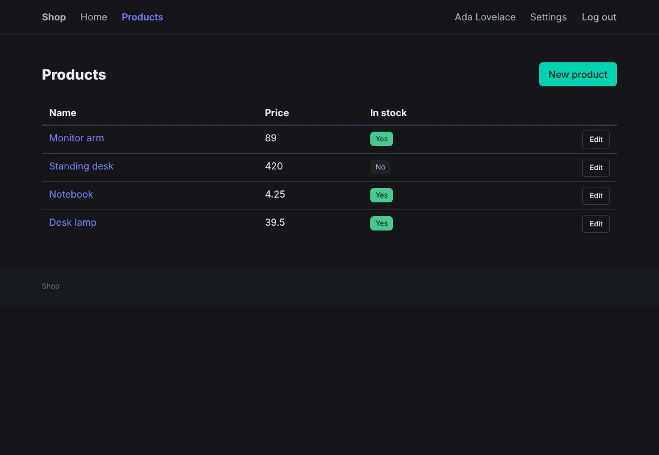659x455 pixels.
Task: Open the Standing desk product link
Action: pos(81,166)
